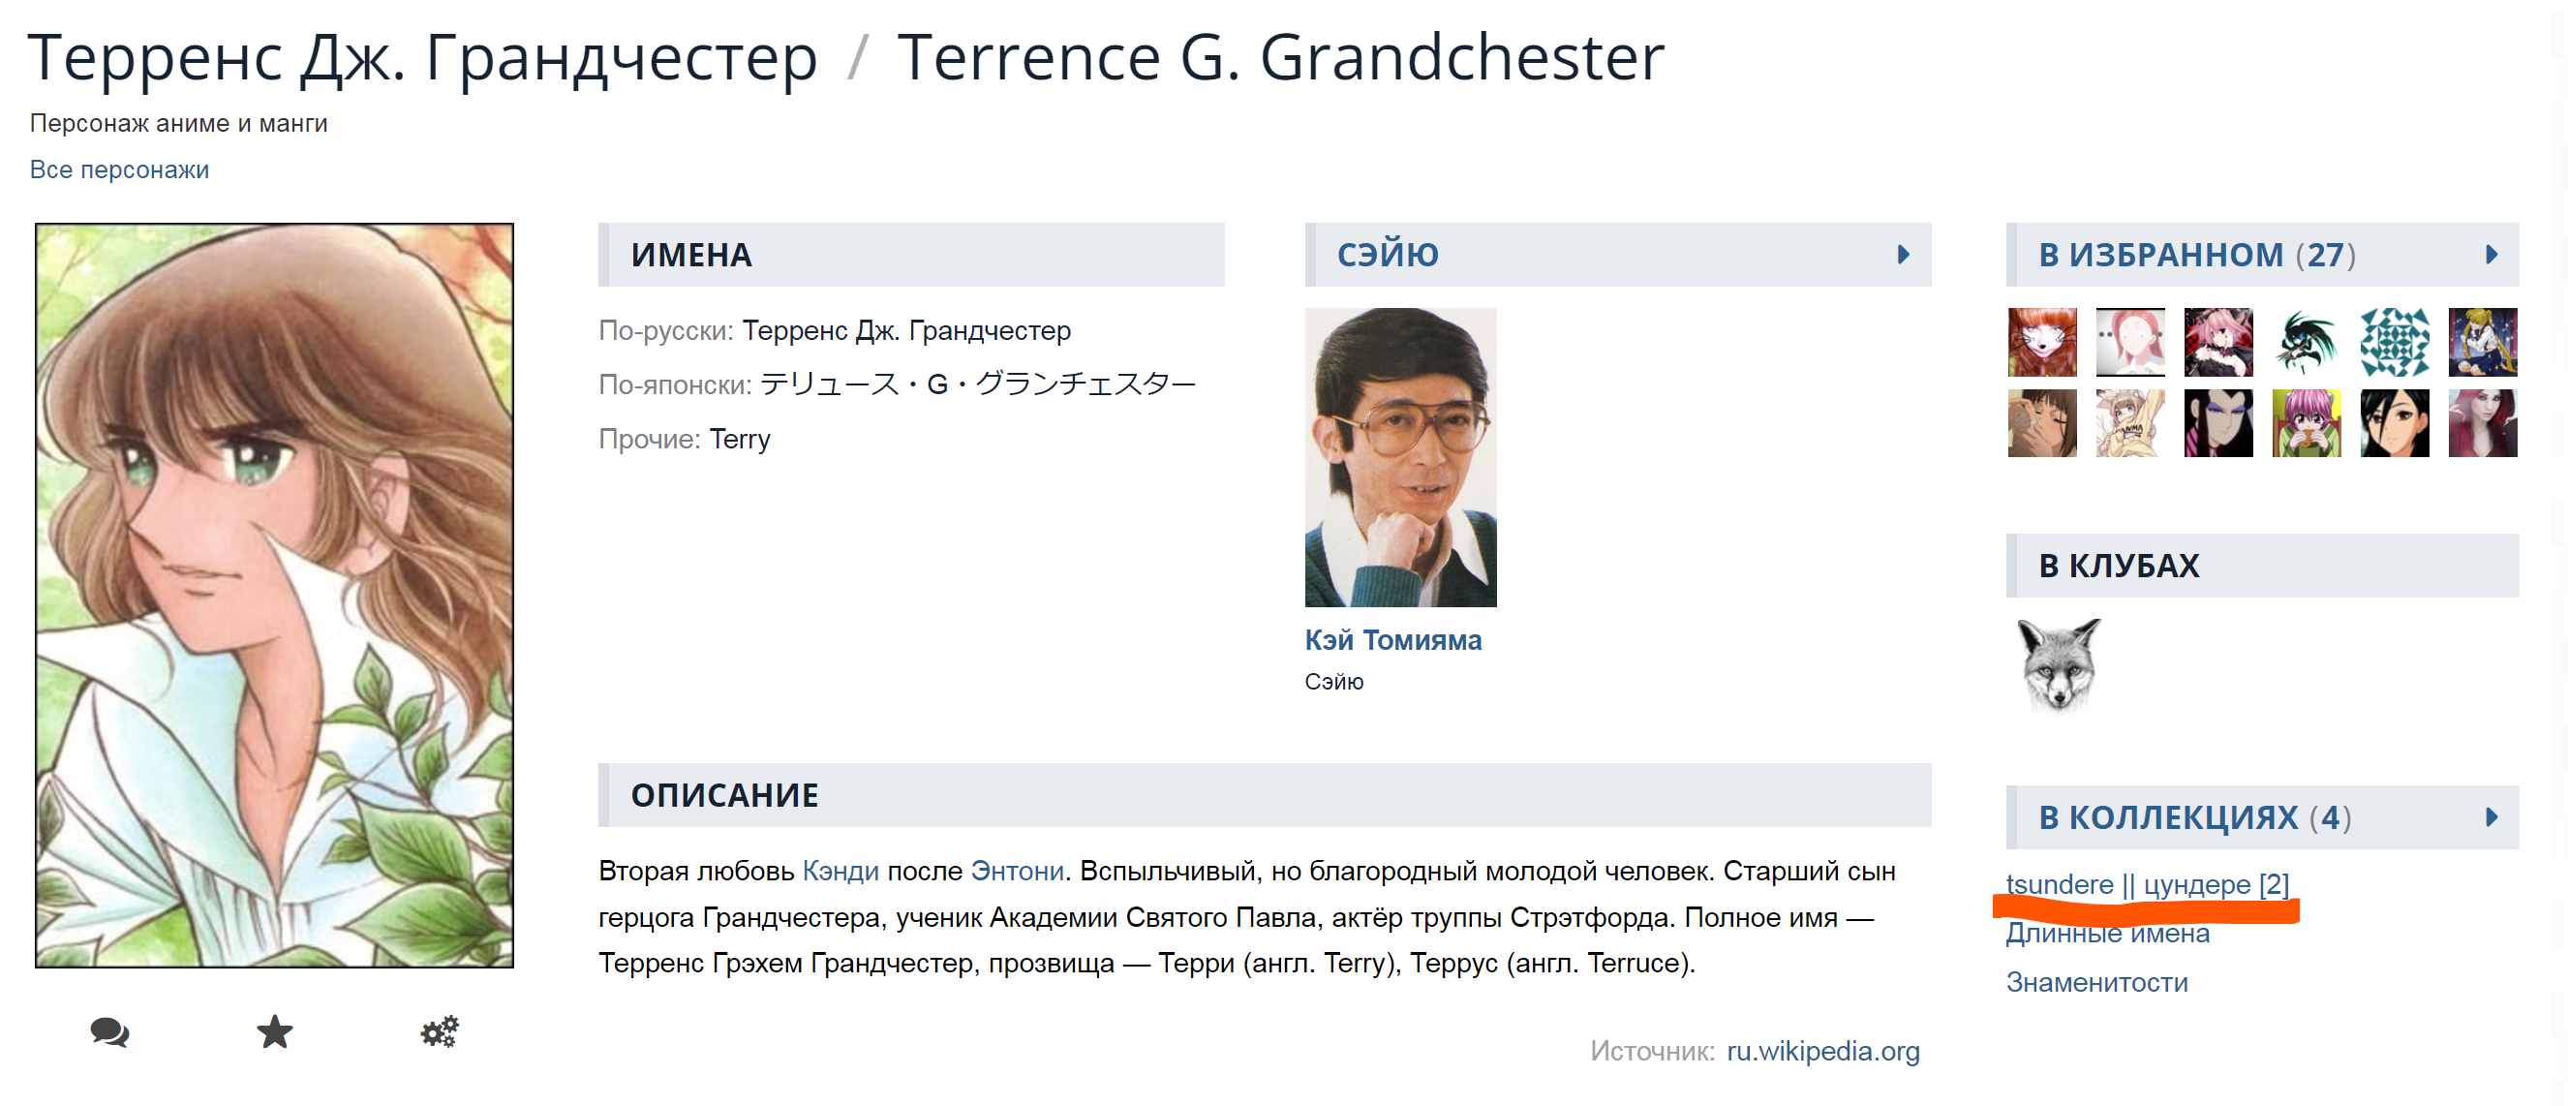Image resolution: width=2568 pixels, height=1106 pixels.
Task: Open Кэй Томияма voice actor link
Action: pos(1392,640)
